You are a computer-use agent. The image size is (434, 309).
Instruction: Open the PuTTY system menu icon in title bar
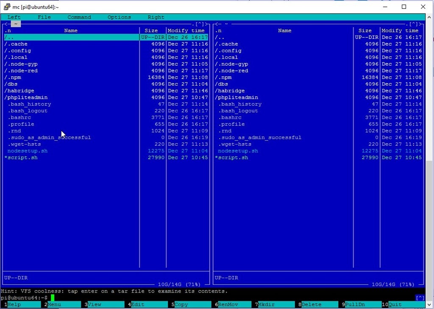point(7,7)
